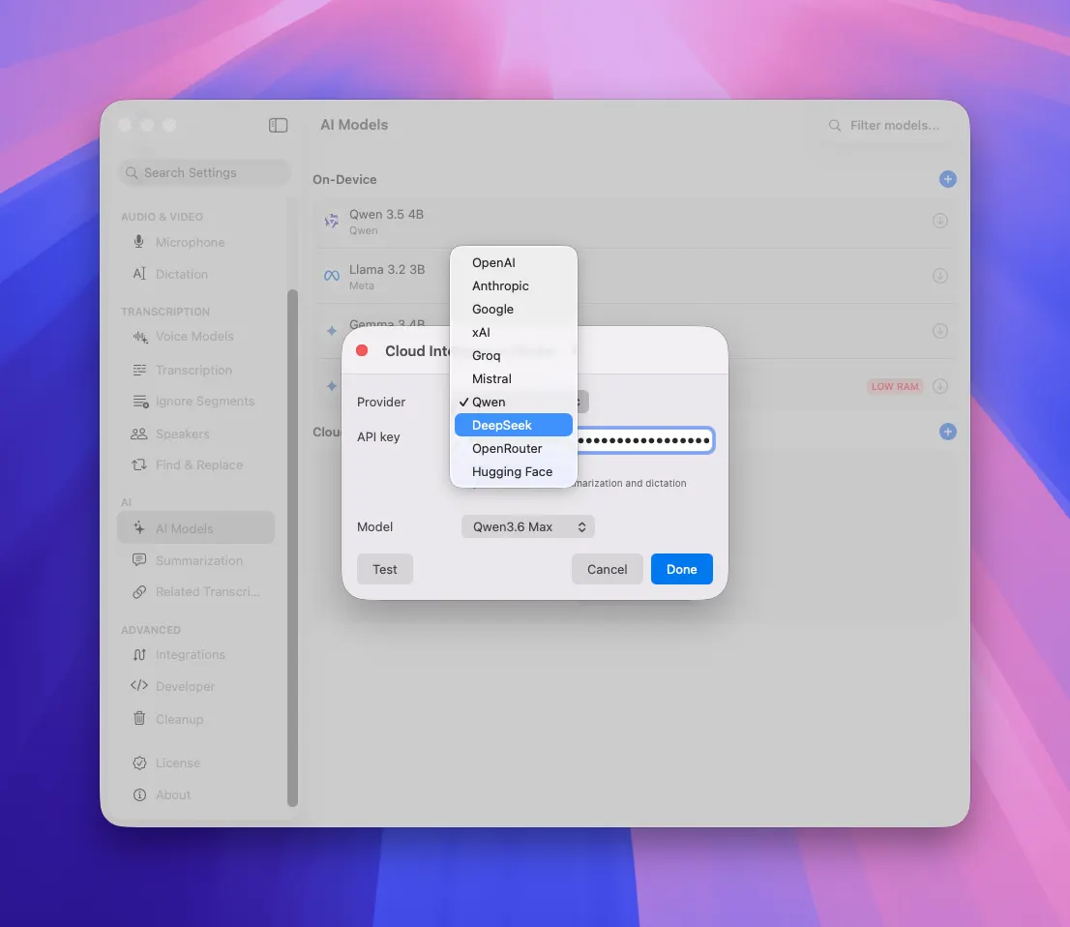Download the Llama 3.2 3B model
1070x927 pixels.
(x=939, y=276)
